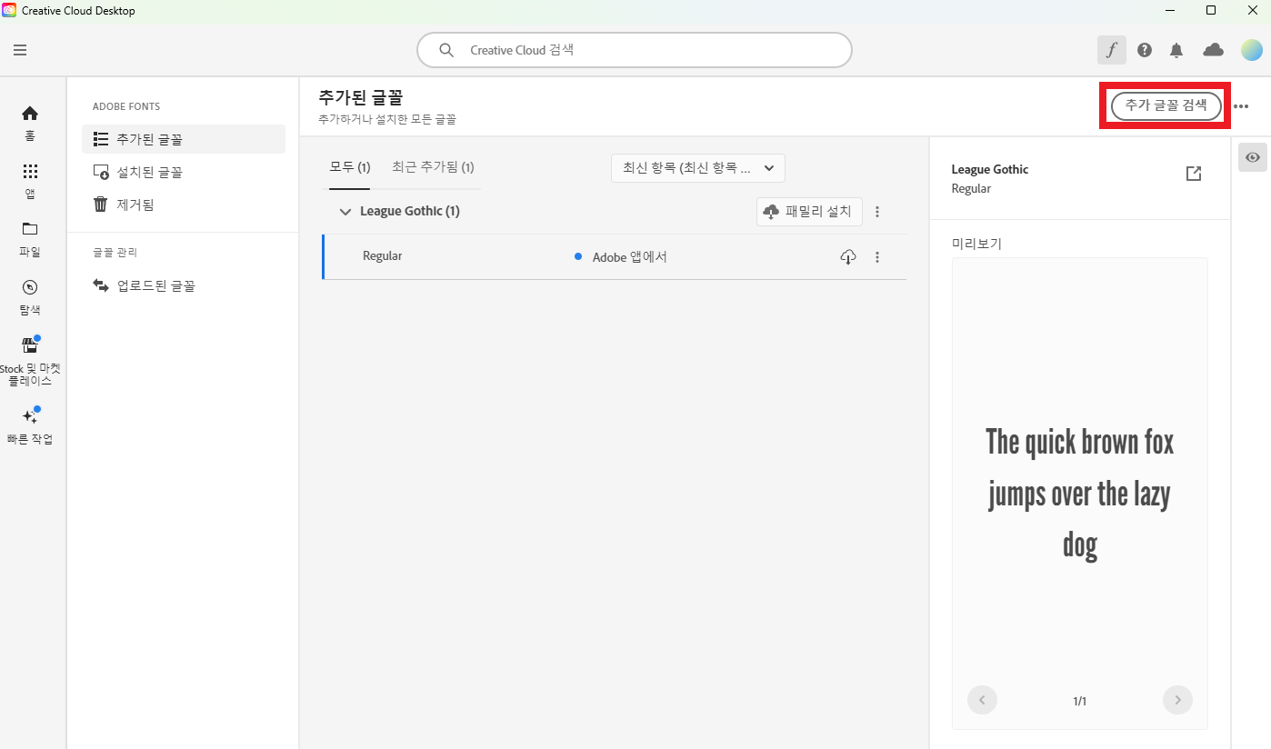This screenshot has width=1271, height=749.
Task: Open League Gothic in external link icon
Action: coord(1194,174)
